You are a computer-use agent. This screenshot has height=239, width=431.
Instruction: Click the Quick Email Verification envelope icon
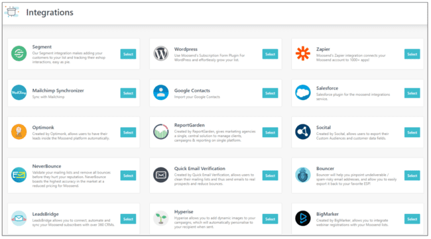161,175
